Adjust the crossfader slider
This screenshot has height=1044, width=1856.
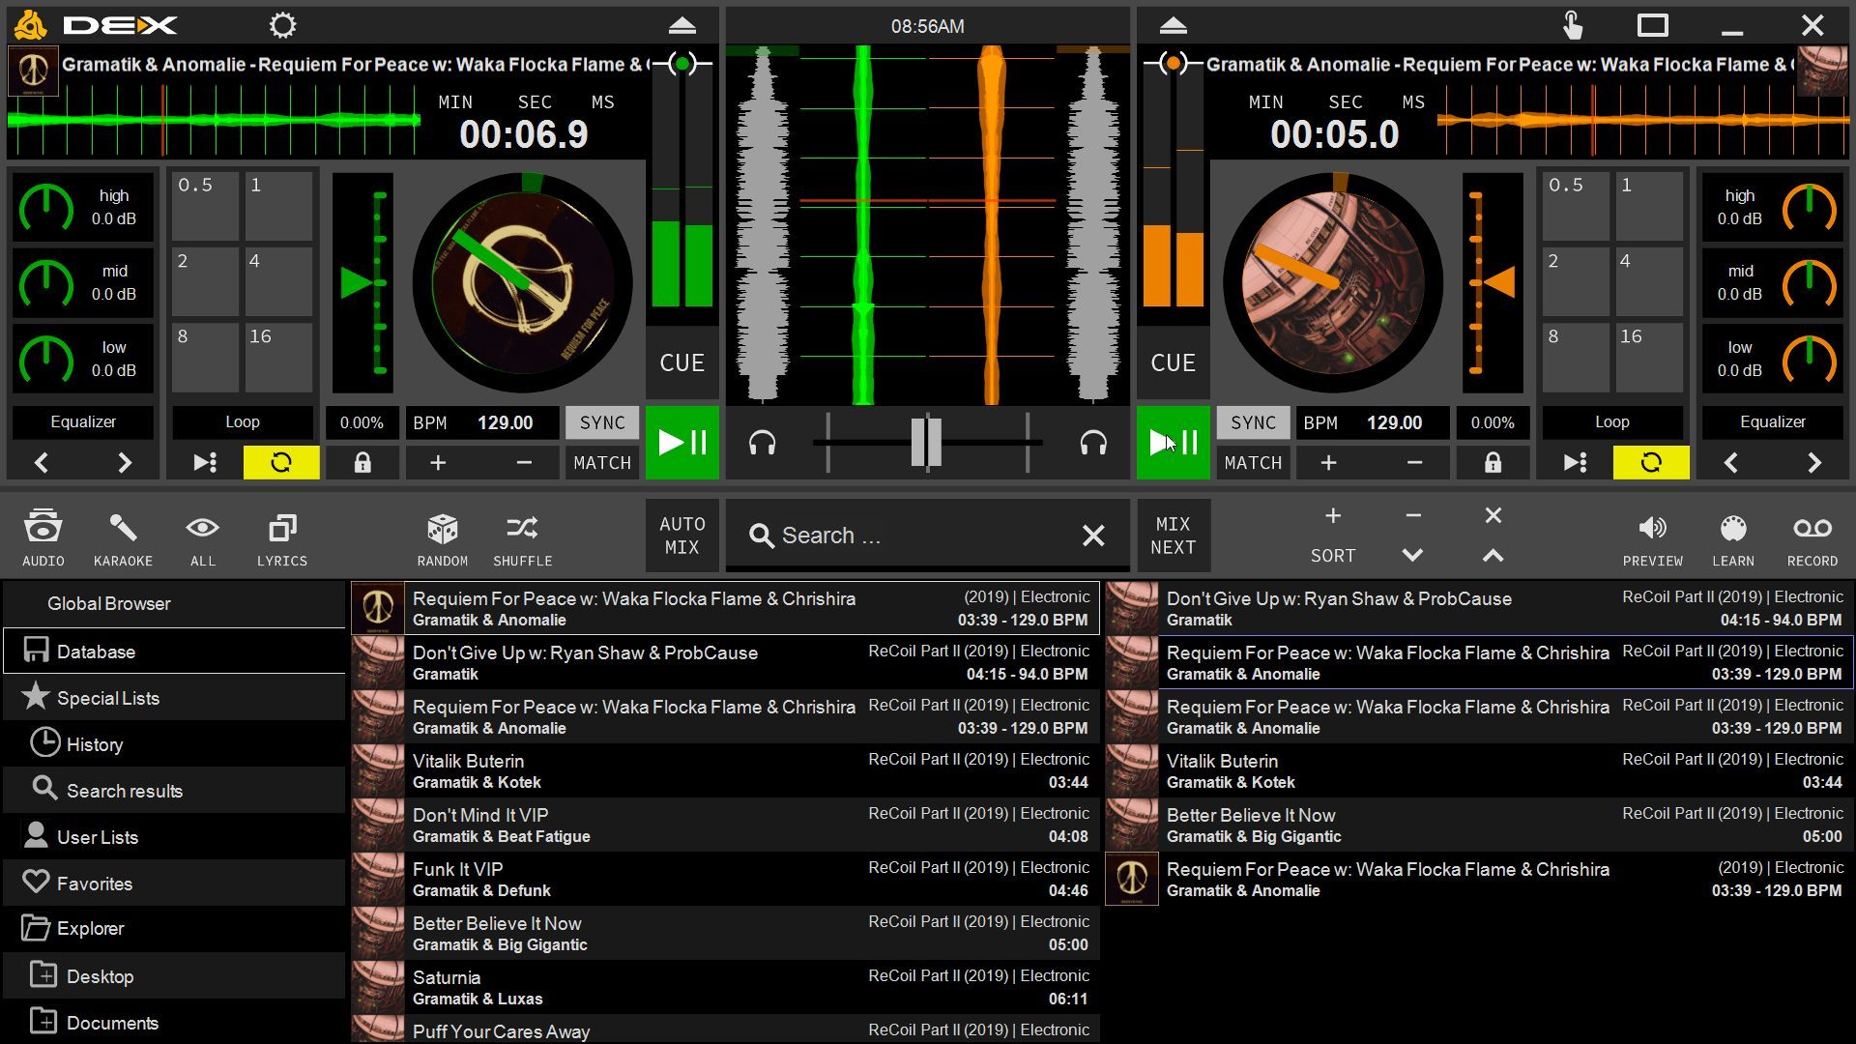coord(926,443)
